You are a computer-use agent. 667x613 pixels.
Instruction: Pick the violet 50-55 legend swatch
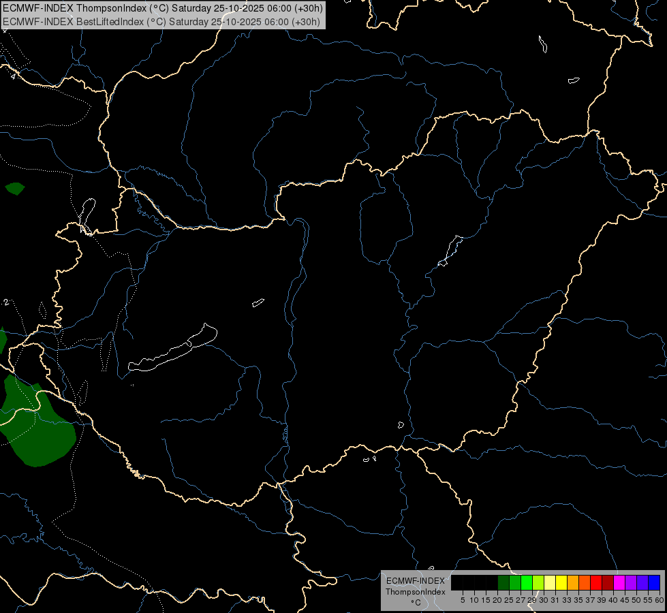pyautogui.click(x=642, y=583)
